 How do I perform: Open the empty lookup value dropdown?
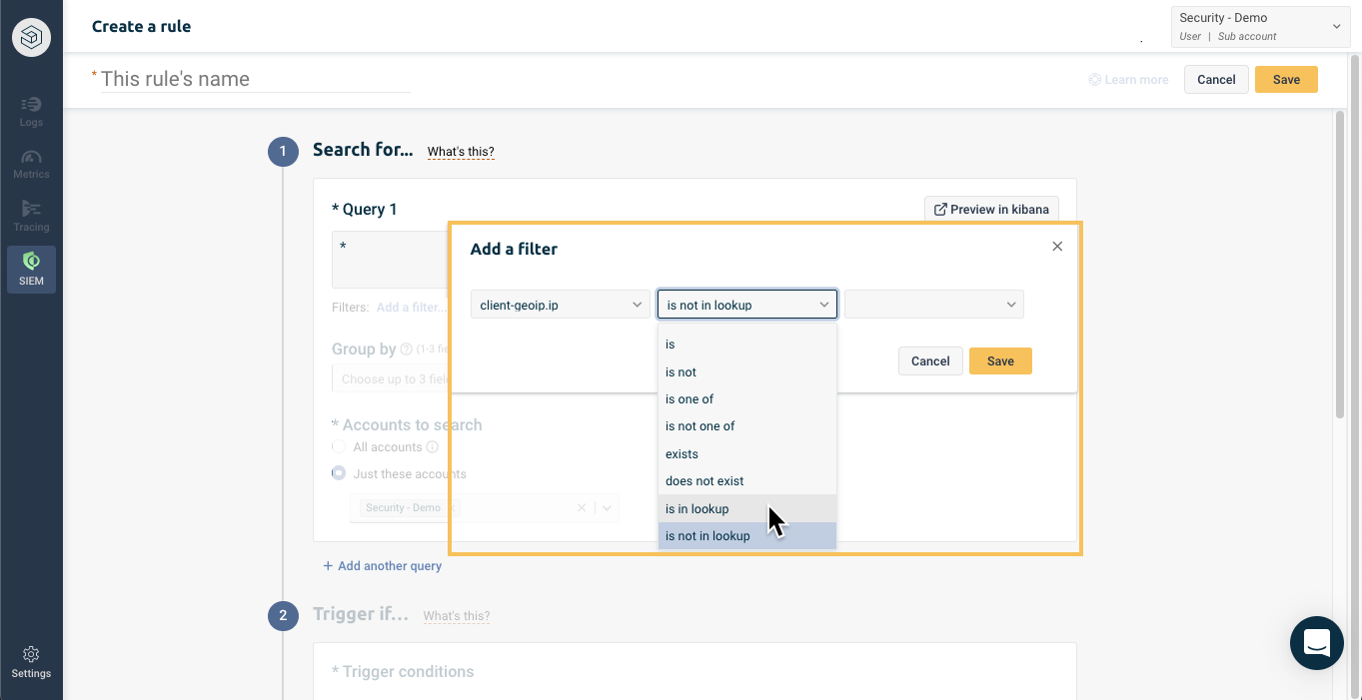tap(932, 304)
